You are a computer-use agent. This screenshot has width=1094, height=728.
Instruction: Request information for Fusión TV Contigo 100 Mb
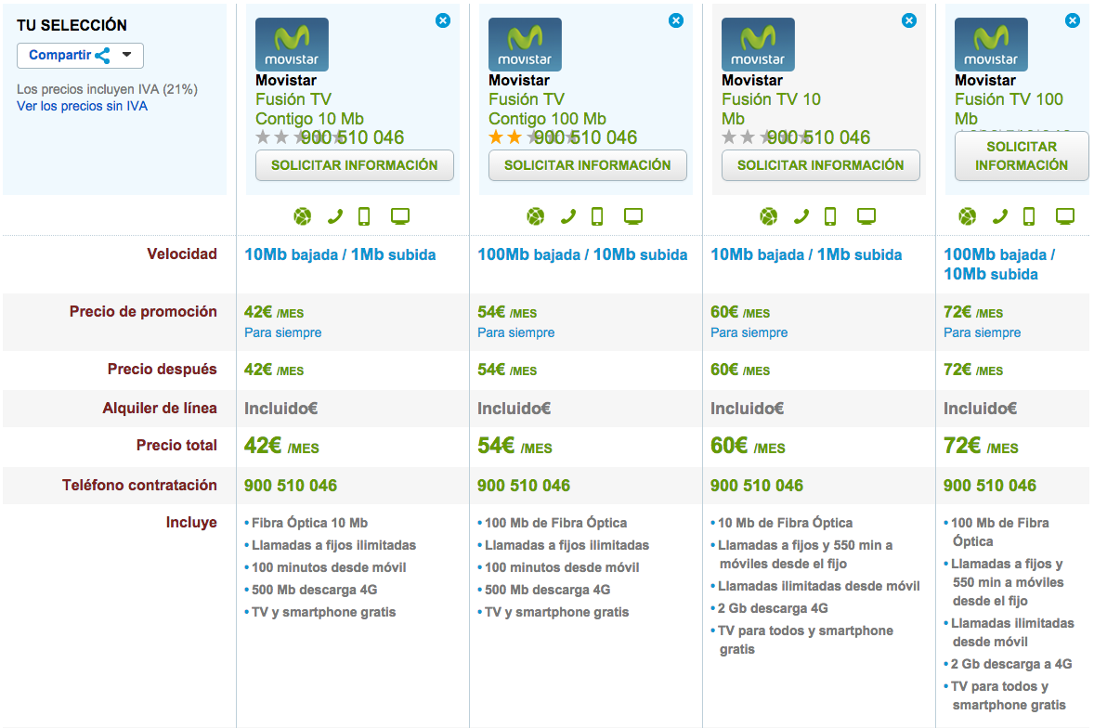pos(588,165)
